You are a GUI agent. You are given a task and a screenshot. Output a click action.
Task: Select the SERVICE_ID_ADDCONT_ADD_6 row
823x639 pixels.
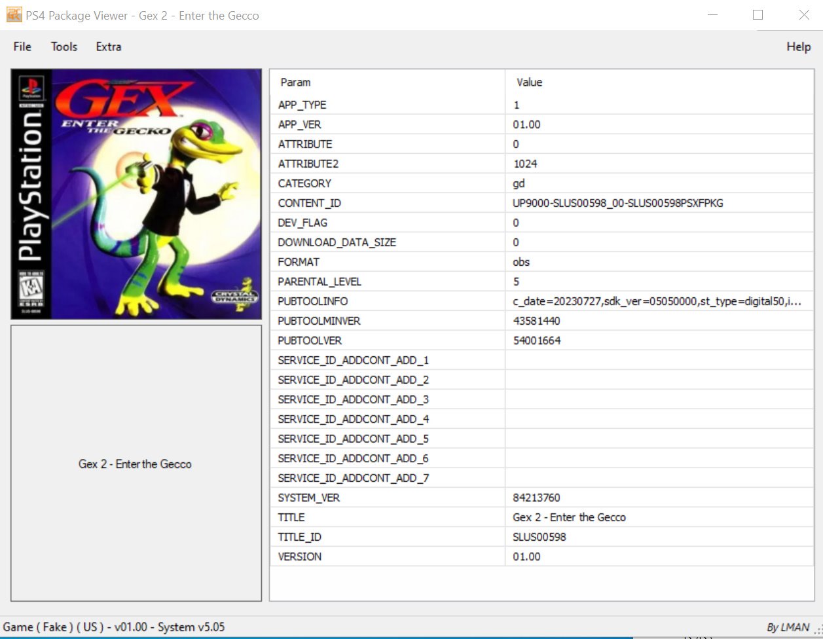click(542, 458)
